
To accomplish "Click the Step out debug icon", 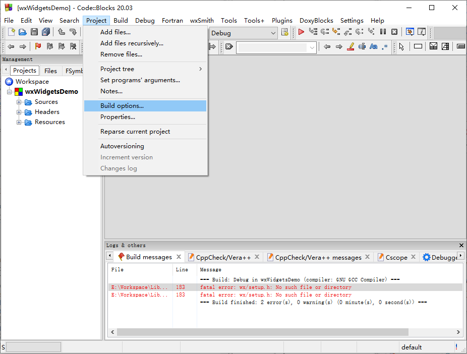I will tap(348, 32).
